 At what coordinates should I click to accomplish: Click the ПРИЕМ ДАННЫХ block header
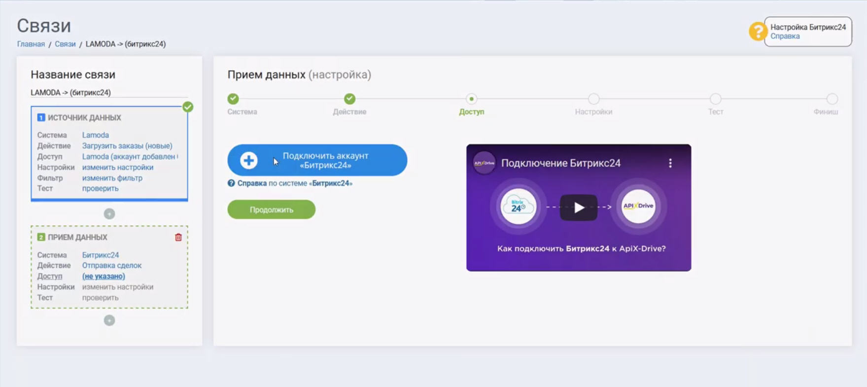77,238
